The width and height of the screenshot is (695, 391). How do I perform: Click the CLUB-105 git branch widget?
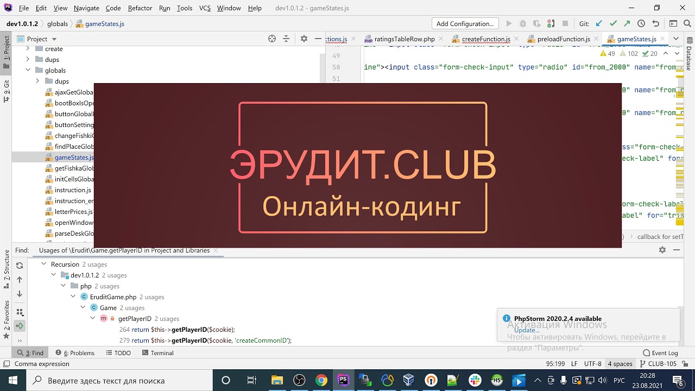658,364
